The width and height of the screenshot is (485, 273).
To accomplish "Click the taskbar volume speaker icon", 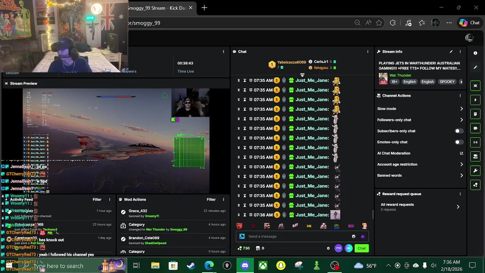I will pyautogui.click(x=433, y=265).
